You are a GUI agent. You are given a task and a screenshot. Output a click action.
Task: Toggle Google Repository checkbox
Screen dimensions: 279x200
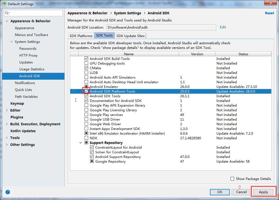click(x=92, y=161)
